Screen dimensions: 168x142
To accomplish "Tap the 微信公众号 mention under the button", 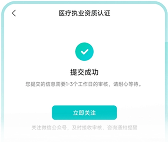I will [54, 128].
